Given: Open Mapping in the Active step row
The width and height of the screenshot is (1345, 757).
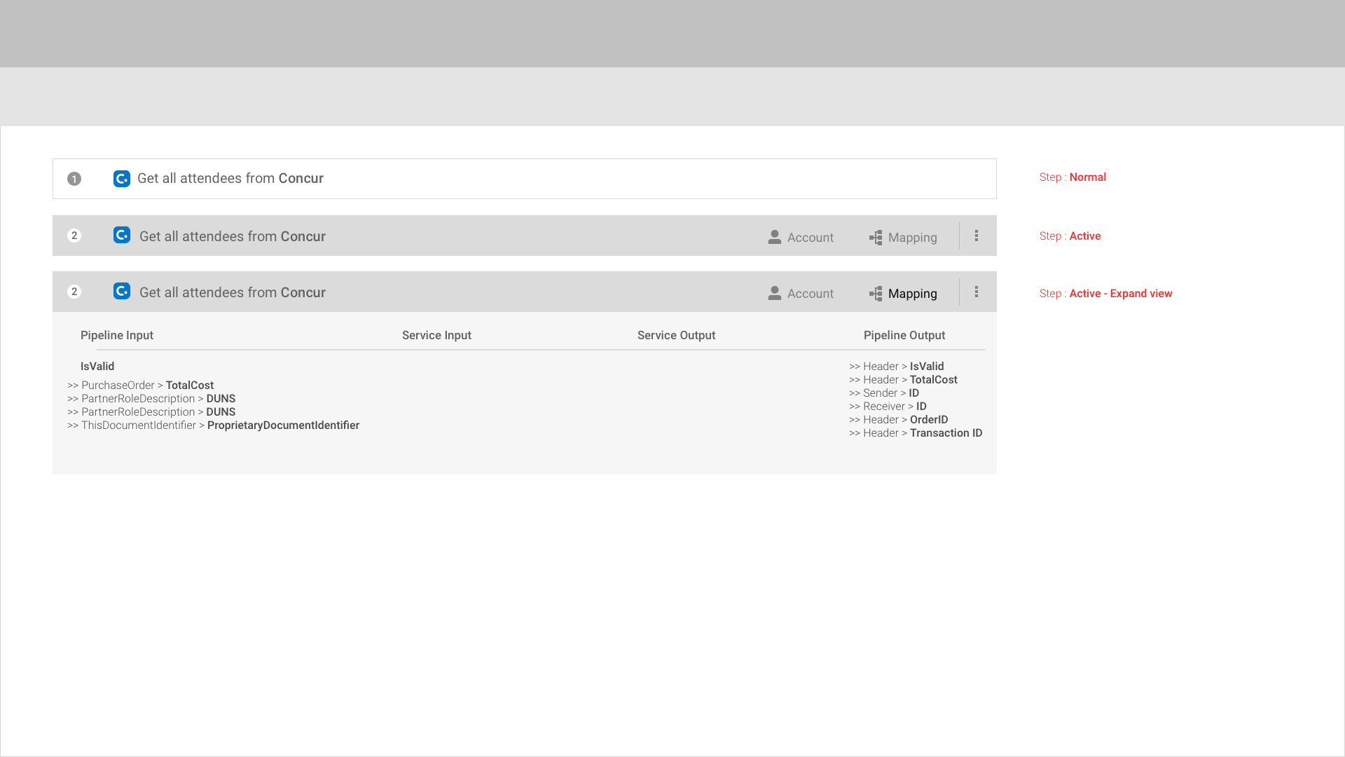Looking at the screenshot, I should (x=903, y=237).
